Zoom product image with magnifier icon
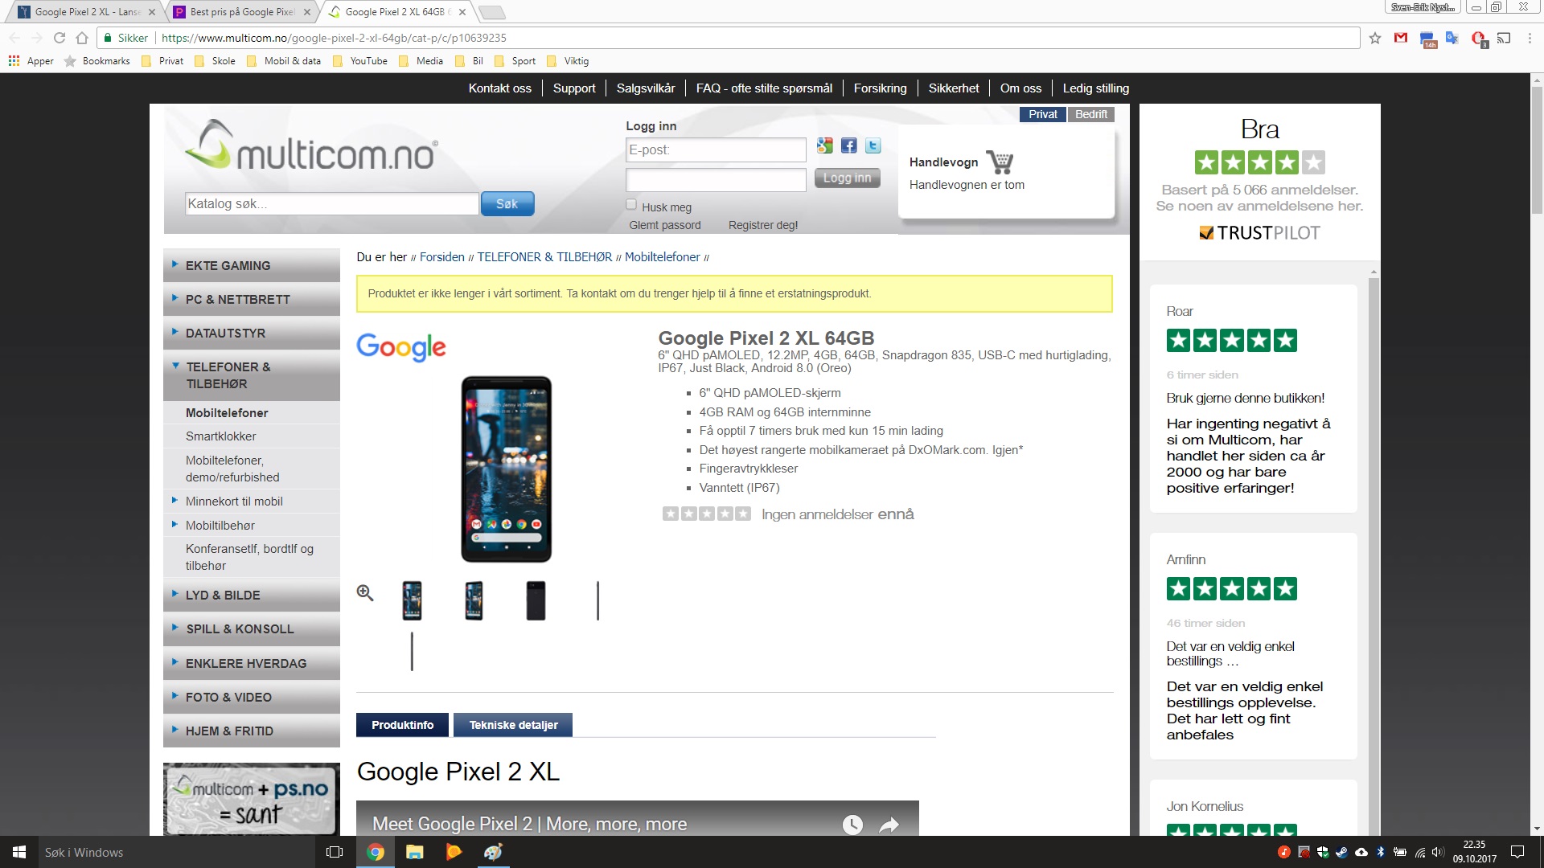This screenshot has height=868, width=1544. (x=365, y=593)
